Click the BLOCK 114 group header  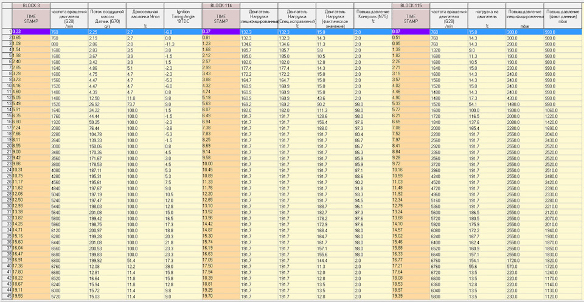221,5
